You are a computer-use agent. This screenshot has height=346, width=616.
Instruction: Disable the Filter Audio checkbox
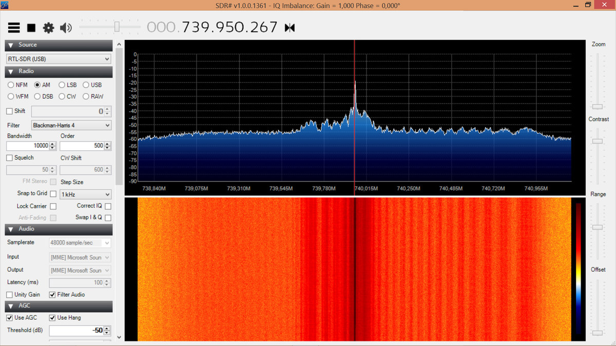point(52,295)
